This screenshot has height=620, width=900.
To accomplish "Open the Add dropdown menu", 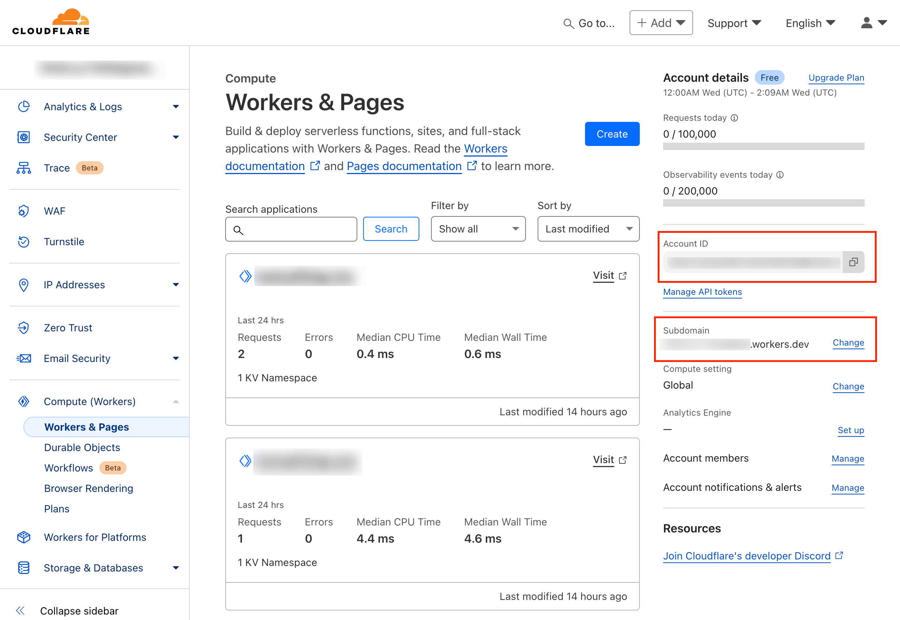I will 661,23.
